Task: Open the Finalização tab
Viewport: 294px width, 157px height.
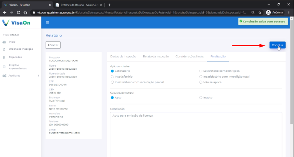Action: 218,56
